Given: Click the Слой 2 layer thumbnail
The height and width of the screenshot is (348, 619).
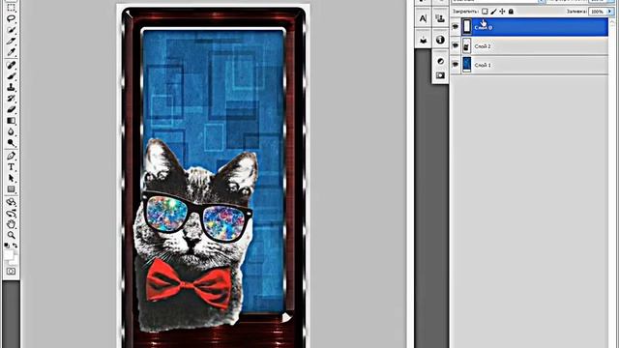Looking at the screenshot, I should pyautogui.click(x=466, y=45).
